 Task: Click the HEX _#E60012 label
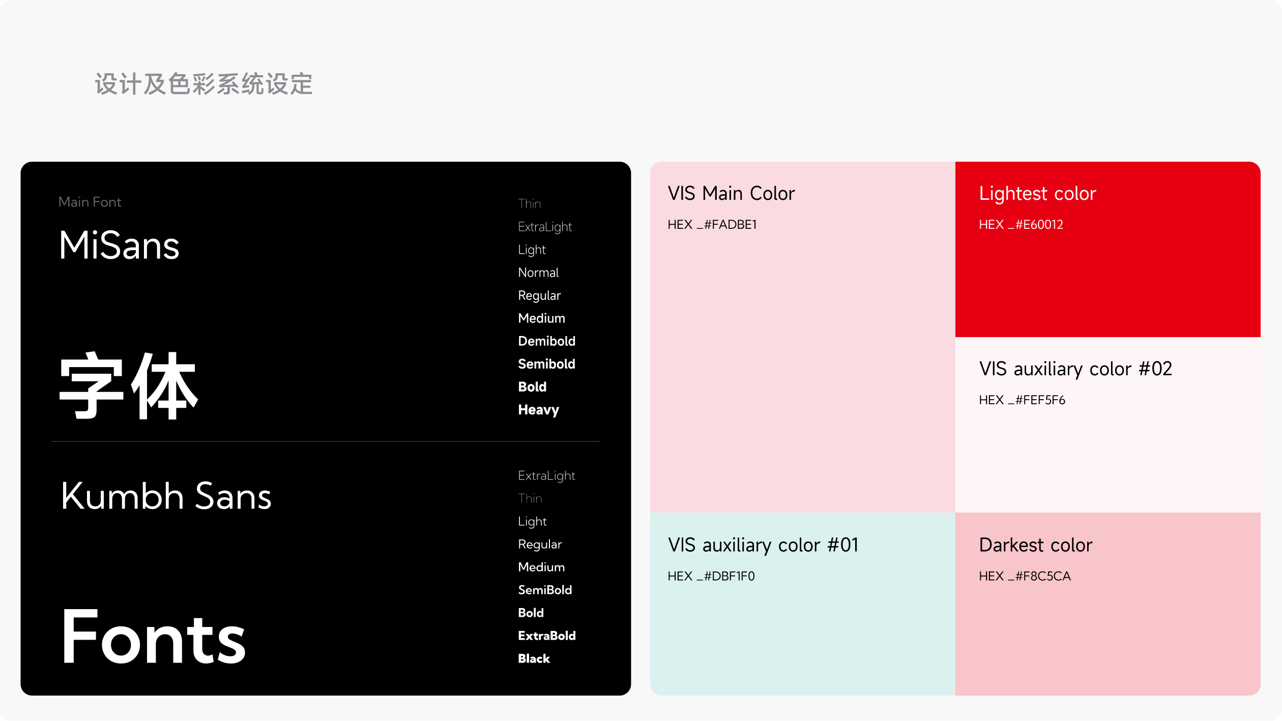tap(1021, 225)
